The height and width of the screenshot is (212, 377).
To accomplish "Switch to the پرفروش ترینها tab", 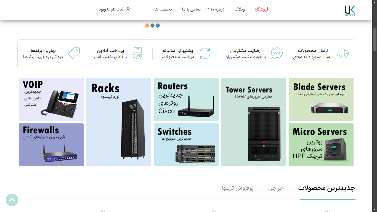I will [x=238, y=188].
